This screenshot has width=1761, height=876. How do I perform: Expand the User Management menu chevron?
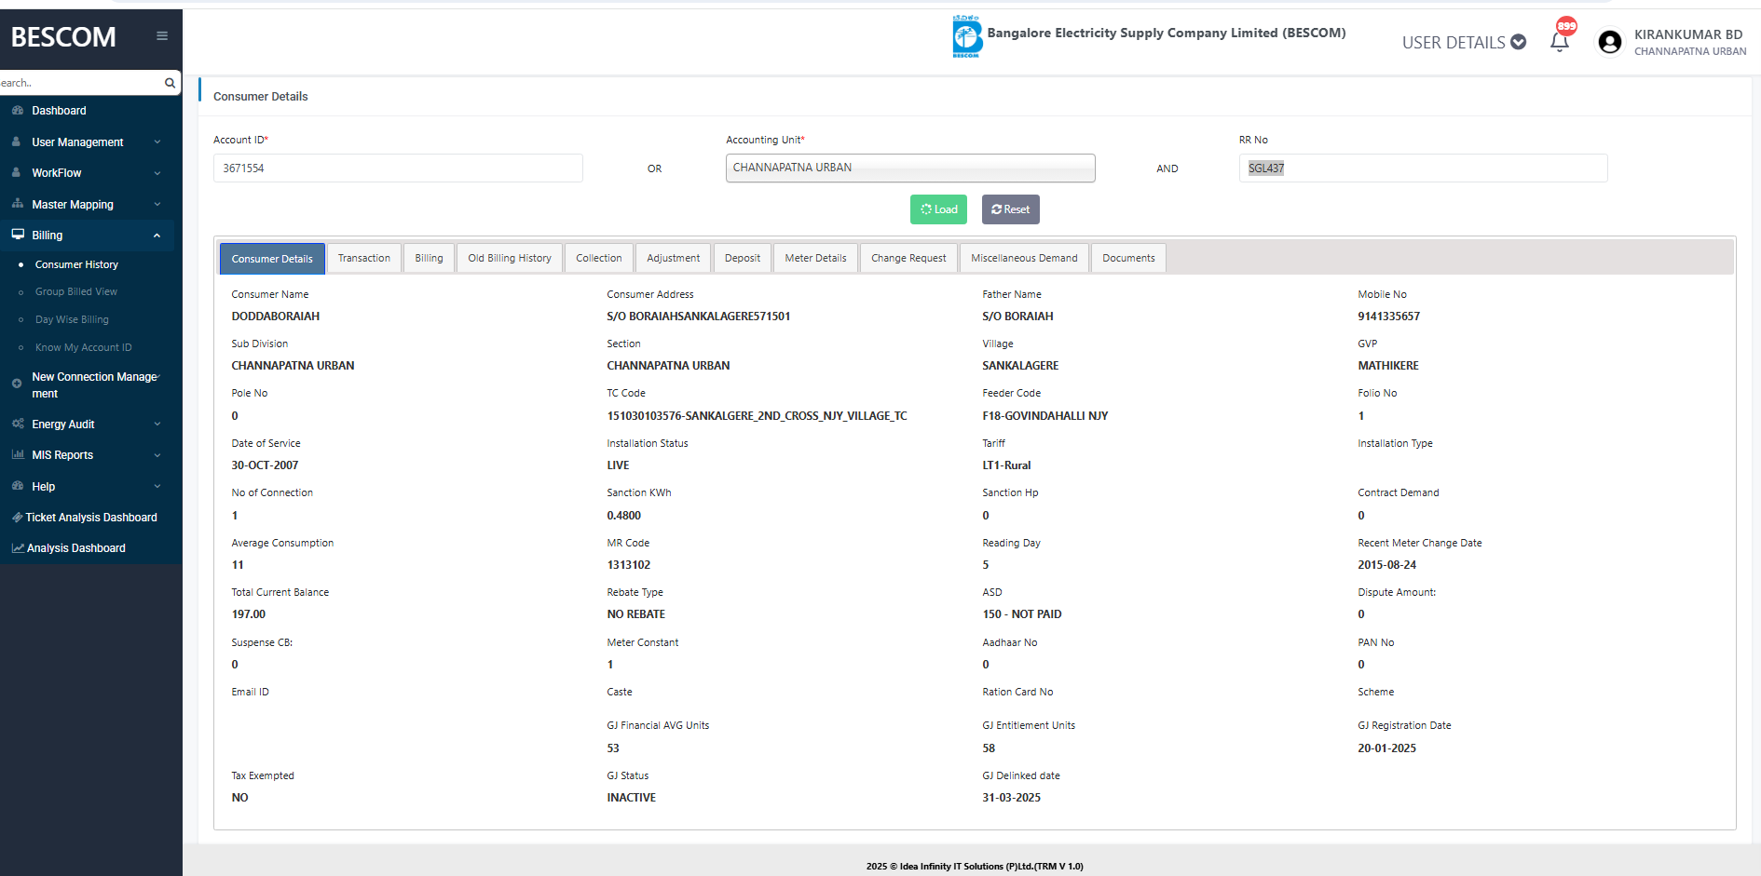(157, 142)
